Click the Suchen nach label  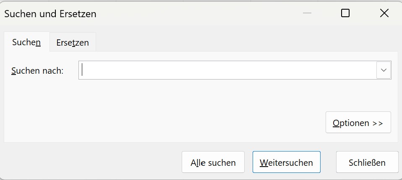(x=37, y=71)
